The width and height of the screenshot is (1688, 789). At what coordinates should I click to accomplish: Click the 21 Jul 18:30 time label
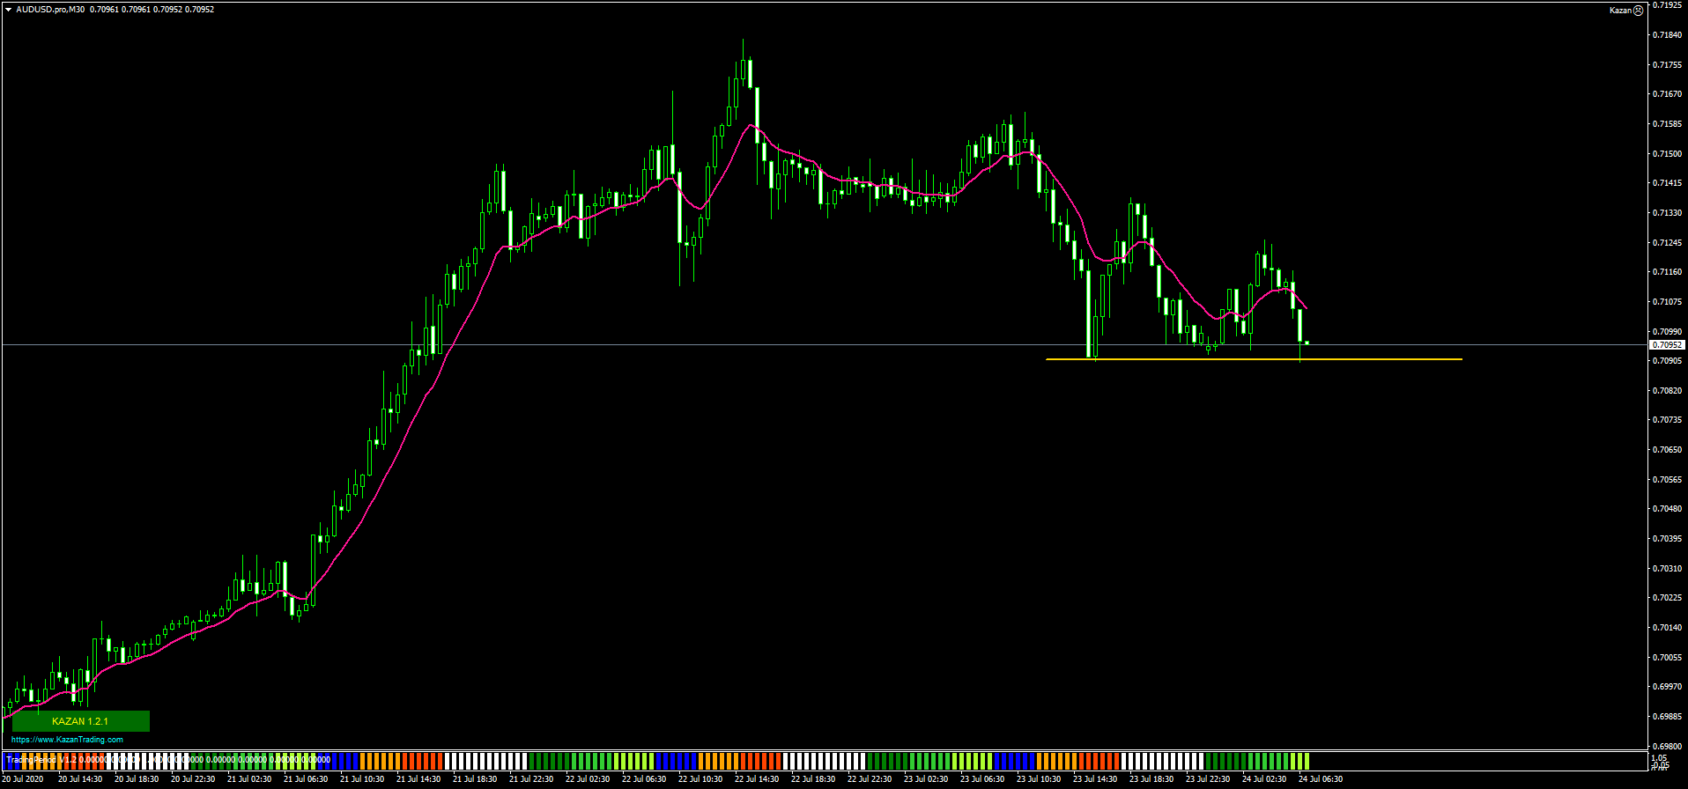pyautogui.click(x=475, y=779)
